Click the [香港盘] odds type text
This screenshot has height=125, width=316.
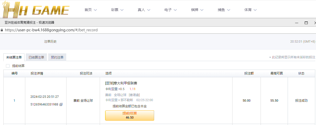[x=134, y=95]
